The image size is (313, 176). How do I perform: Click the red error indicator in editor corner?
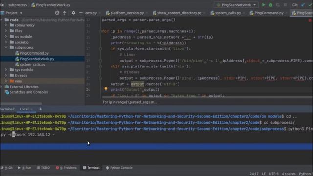[310, 20]
